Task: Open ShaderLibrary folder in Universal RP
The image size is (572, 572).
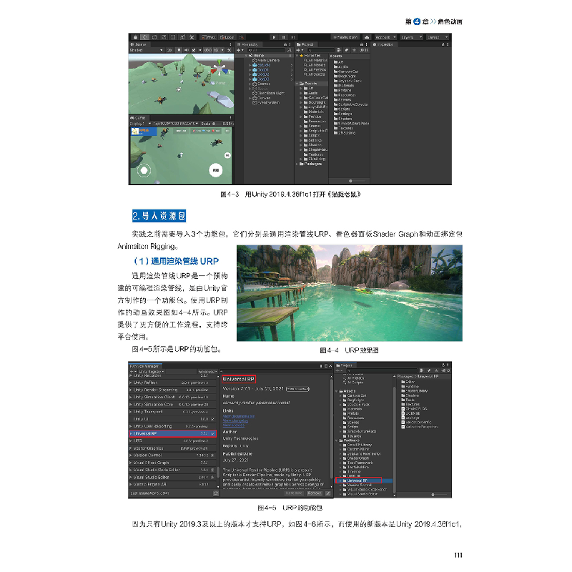Action: (415, 390)
